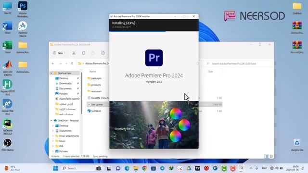Go up one folder in Explorer
The image size is (308, 173).
(x=72, y=63)
